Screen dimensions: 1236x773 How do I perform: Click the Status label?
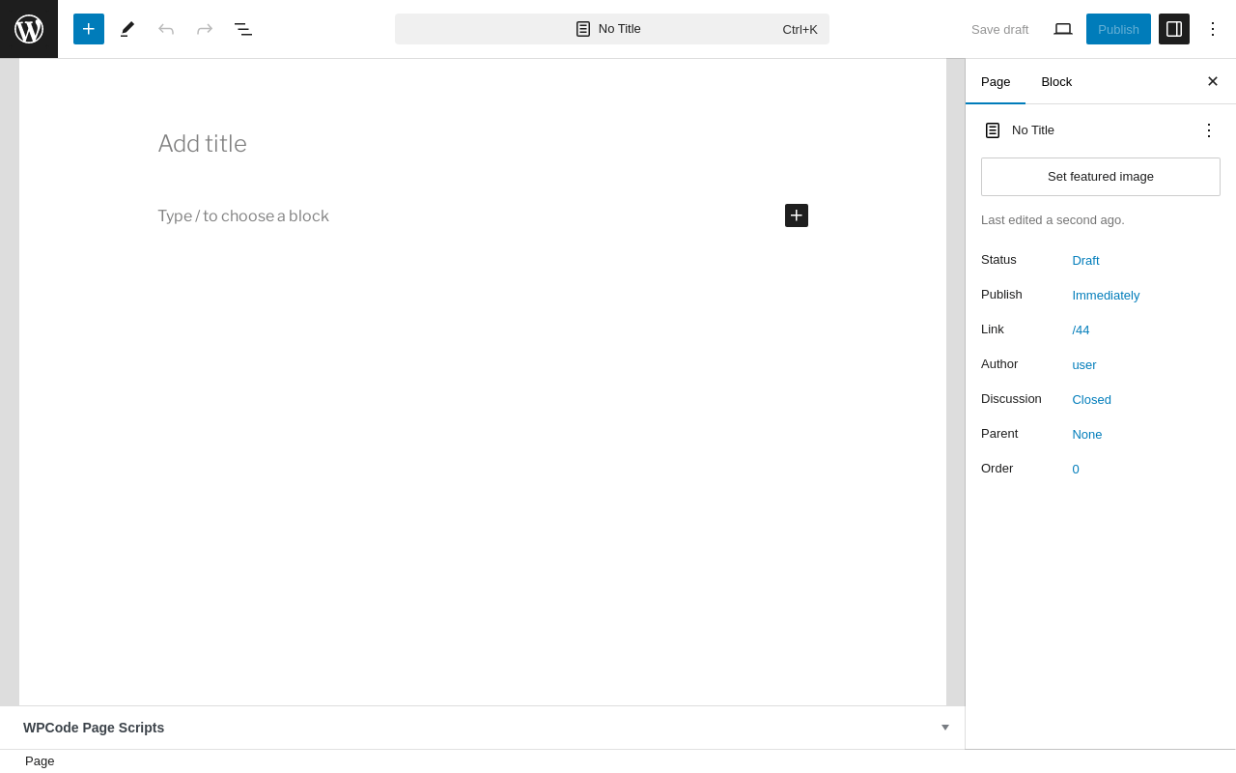[x=998, y=259]
